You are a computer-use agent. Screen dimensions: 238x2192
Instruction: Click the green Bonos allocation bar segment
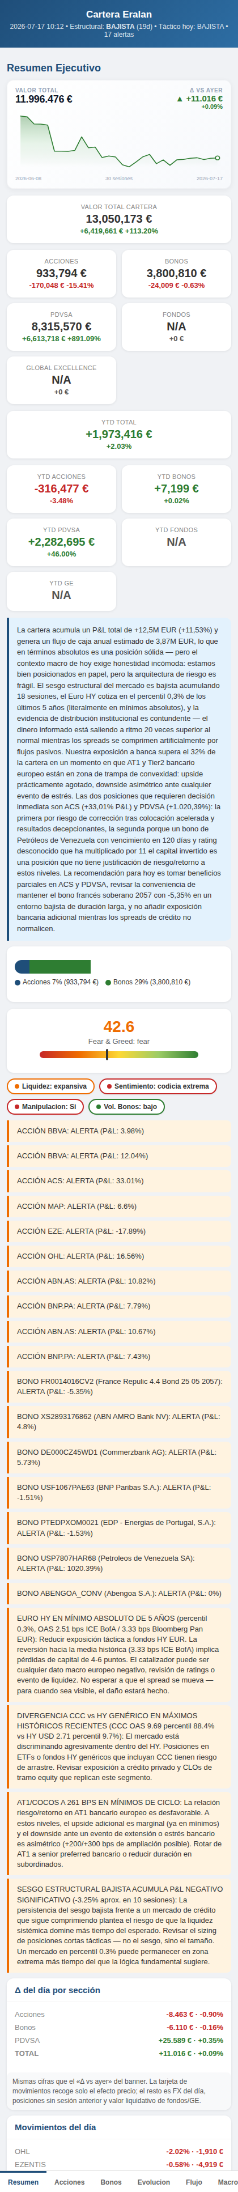(60, 967)
